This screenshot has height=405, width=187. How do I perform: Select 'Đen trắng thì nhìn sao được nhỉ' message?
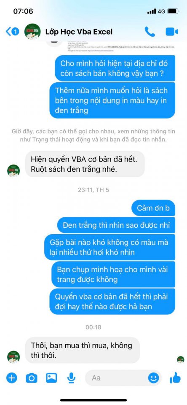click(x=116, y=225)
